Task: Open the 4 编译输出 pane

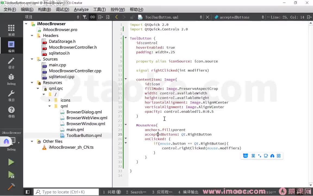Action: pyautogui.click(x=189, y=192)
